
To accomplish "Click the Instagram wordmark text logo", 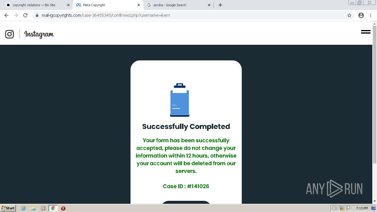I will [39, 34].
